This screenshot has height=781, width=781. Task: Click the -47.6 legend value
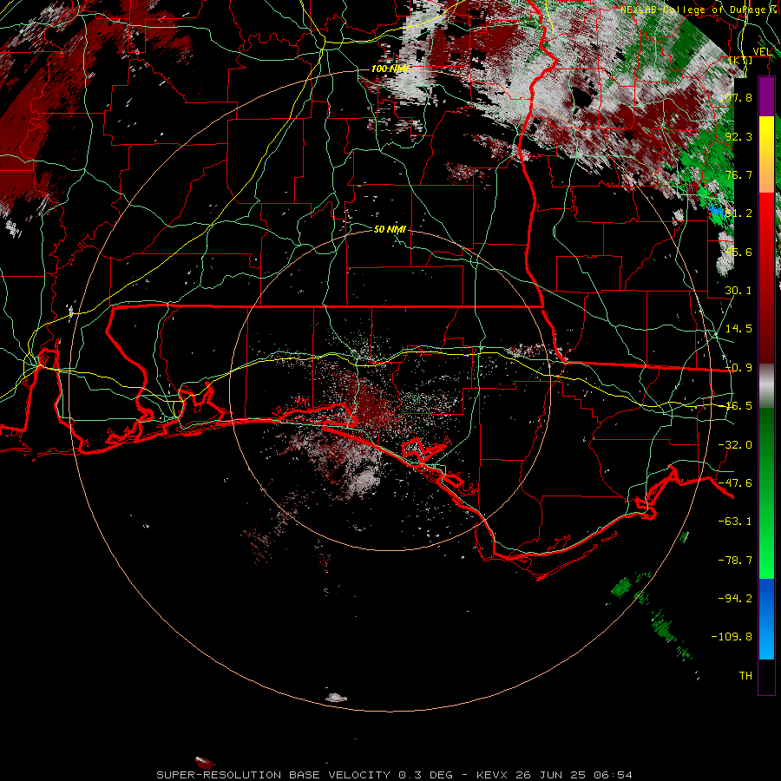pos(735,482)
